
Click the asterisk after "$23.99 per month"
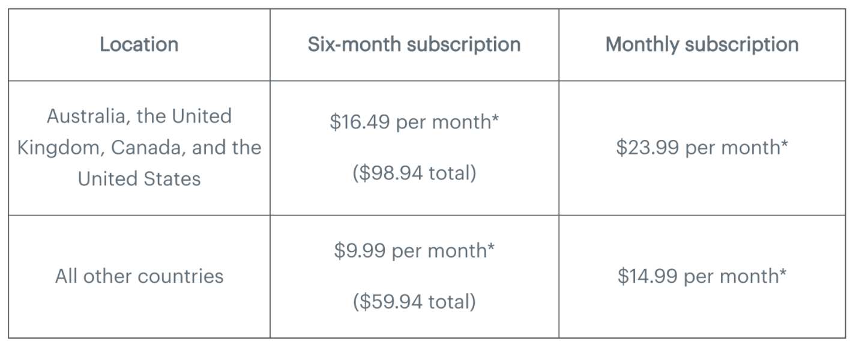[x=783, y=145]
